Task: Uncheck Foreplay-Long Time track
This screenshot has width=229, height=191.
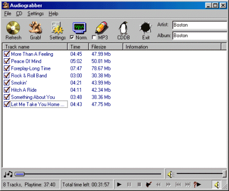Action: tap(7, 68)
